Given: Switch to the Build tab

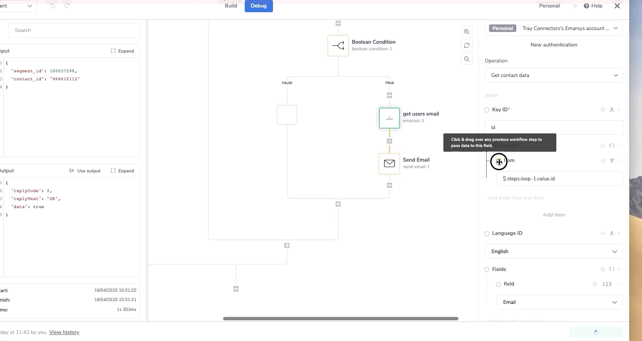Looking at the screenshot, I should tap(231, 6).
